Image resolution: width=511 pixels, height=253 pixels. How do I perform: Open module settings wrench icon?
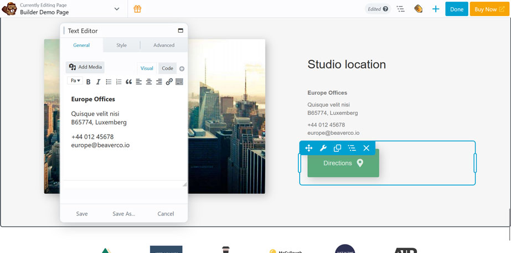point(323,148)
